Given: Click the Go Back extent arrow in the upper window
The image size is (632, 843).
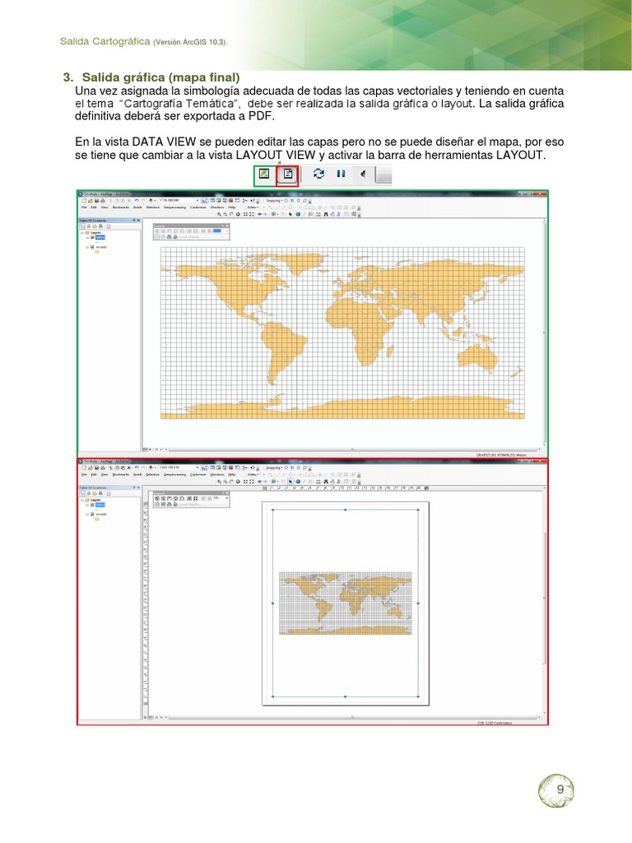Looking at the screenshot, I should coord(259,214).
